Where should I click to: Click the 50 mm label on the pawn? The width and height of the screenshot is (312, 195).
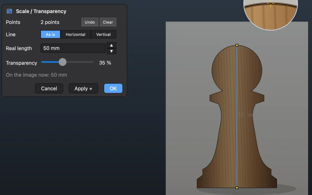click(245, 115)
